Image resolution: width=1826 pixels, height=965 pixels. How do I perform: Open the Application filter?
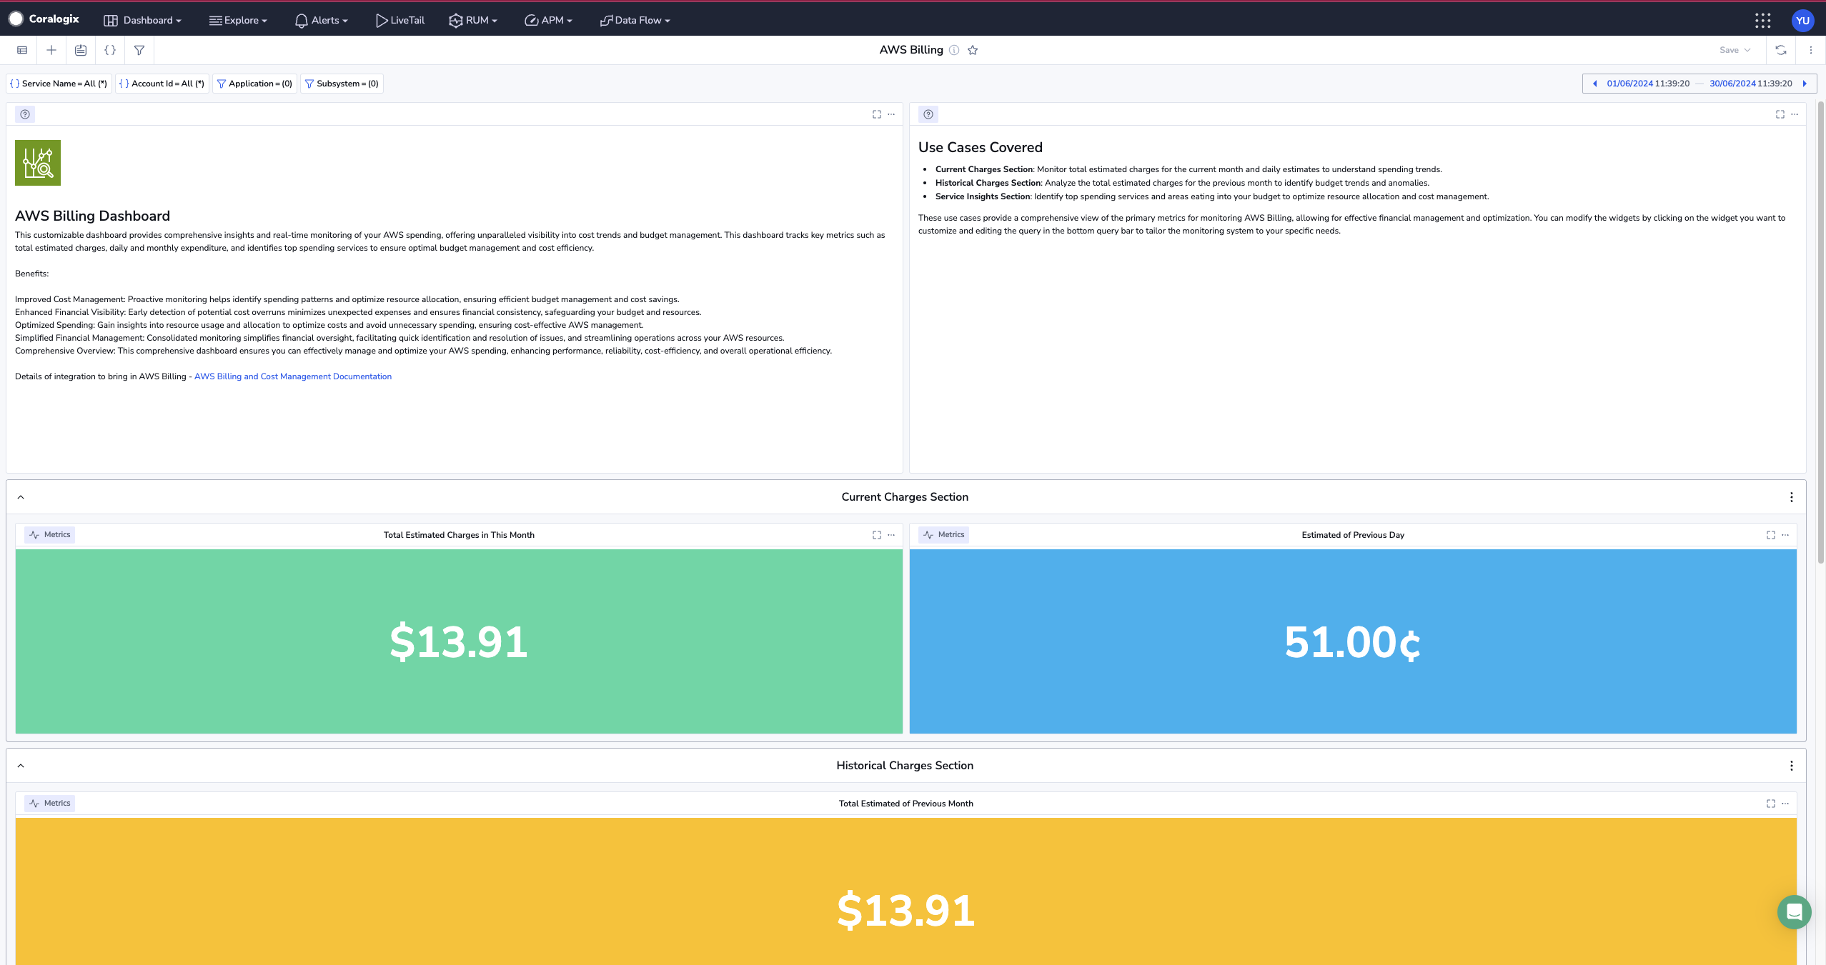coord(254,84)
